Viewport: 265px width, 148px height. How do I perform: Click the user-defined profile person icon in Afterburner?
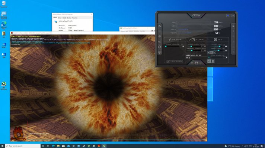pyautogui.click(x=213, y=61)
